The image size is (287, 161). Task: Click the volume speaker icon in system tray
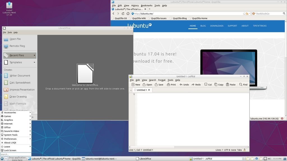click(x=270, y=159)
